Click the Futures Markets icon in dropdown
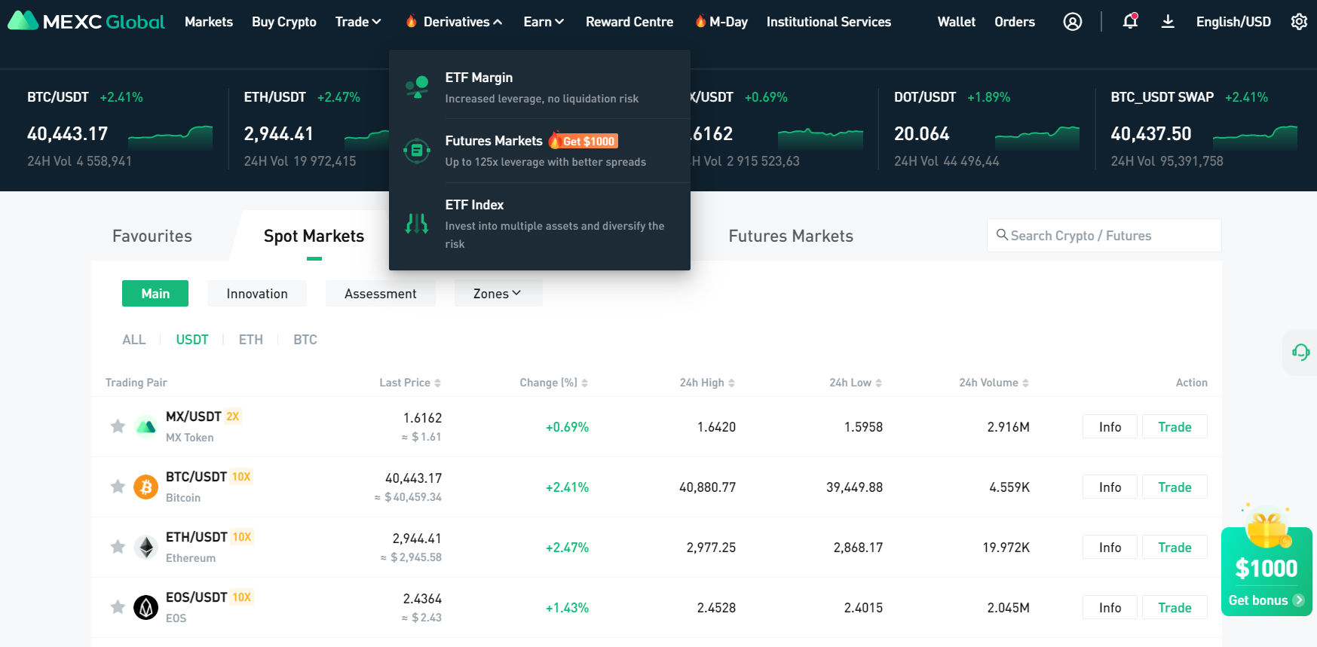Viewport: 1317px width, 647px height. [417, 151]
